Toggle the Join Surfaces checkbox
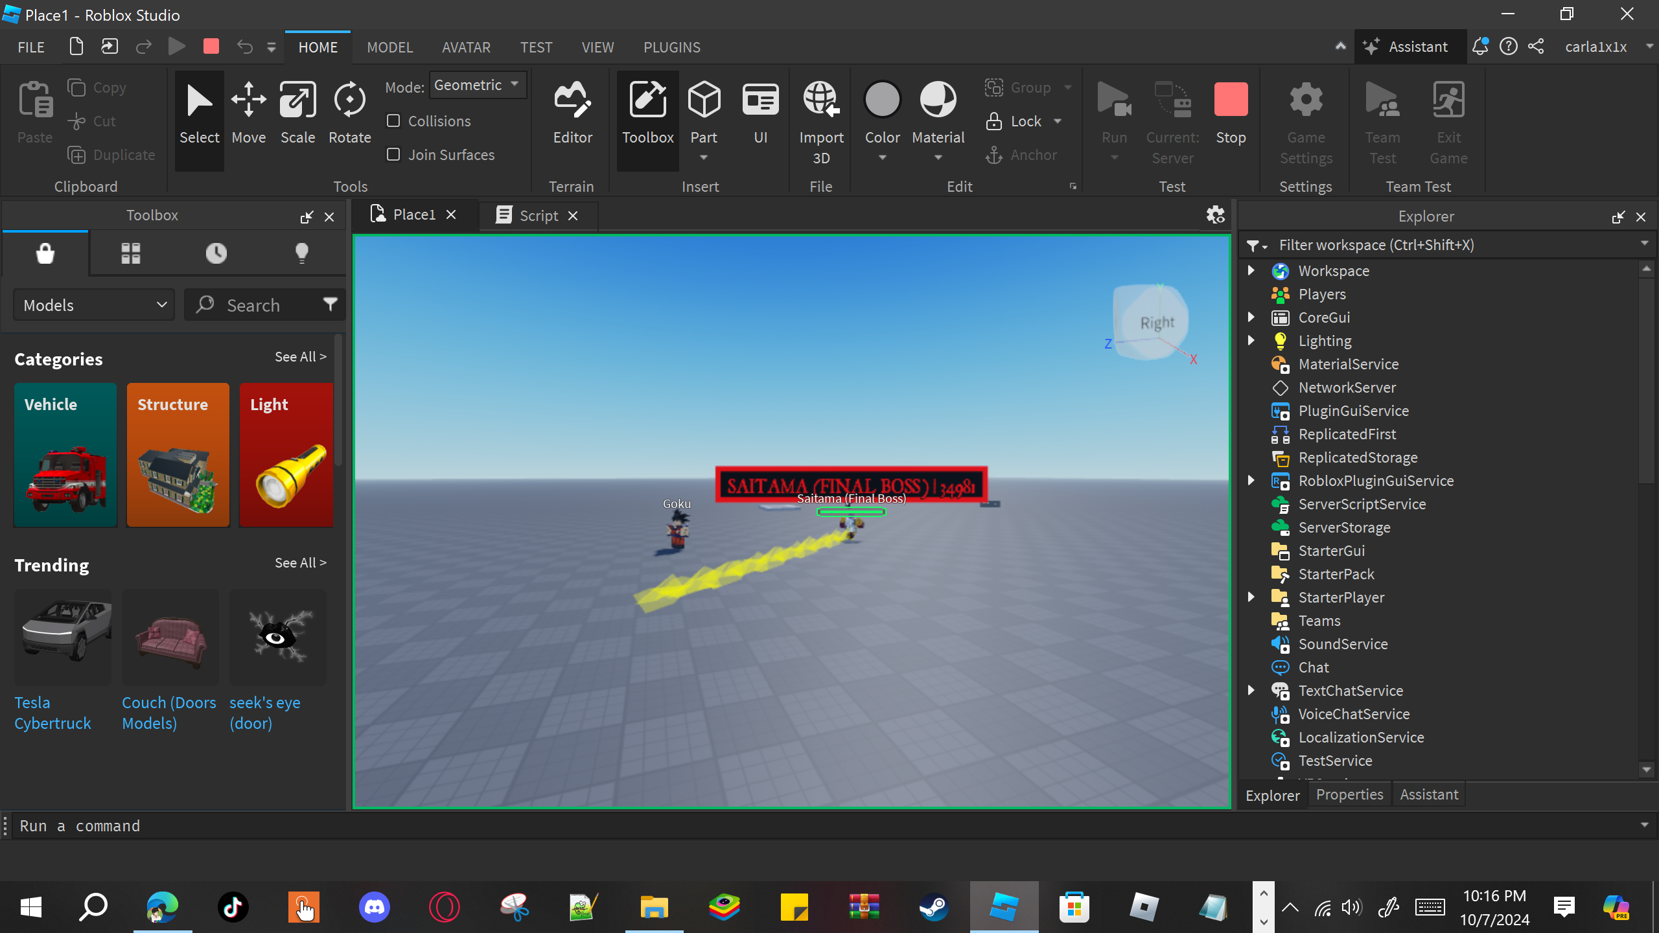Image resolution: width=1659 pixels, height=933 pixels. pos(393,155)
